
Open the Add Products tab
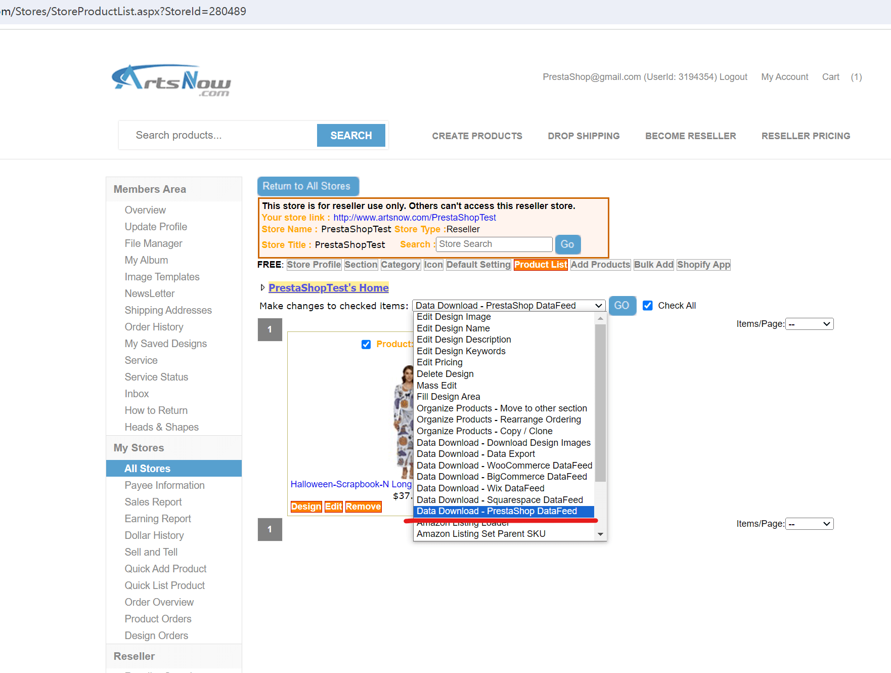[601, 265]
